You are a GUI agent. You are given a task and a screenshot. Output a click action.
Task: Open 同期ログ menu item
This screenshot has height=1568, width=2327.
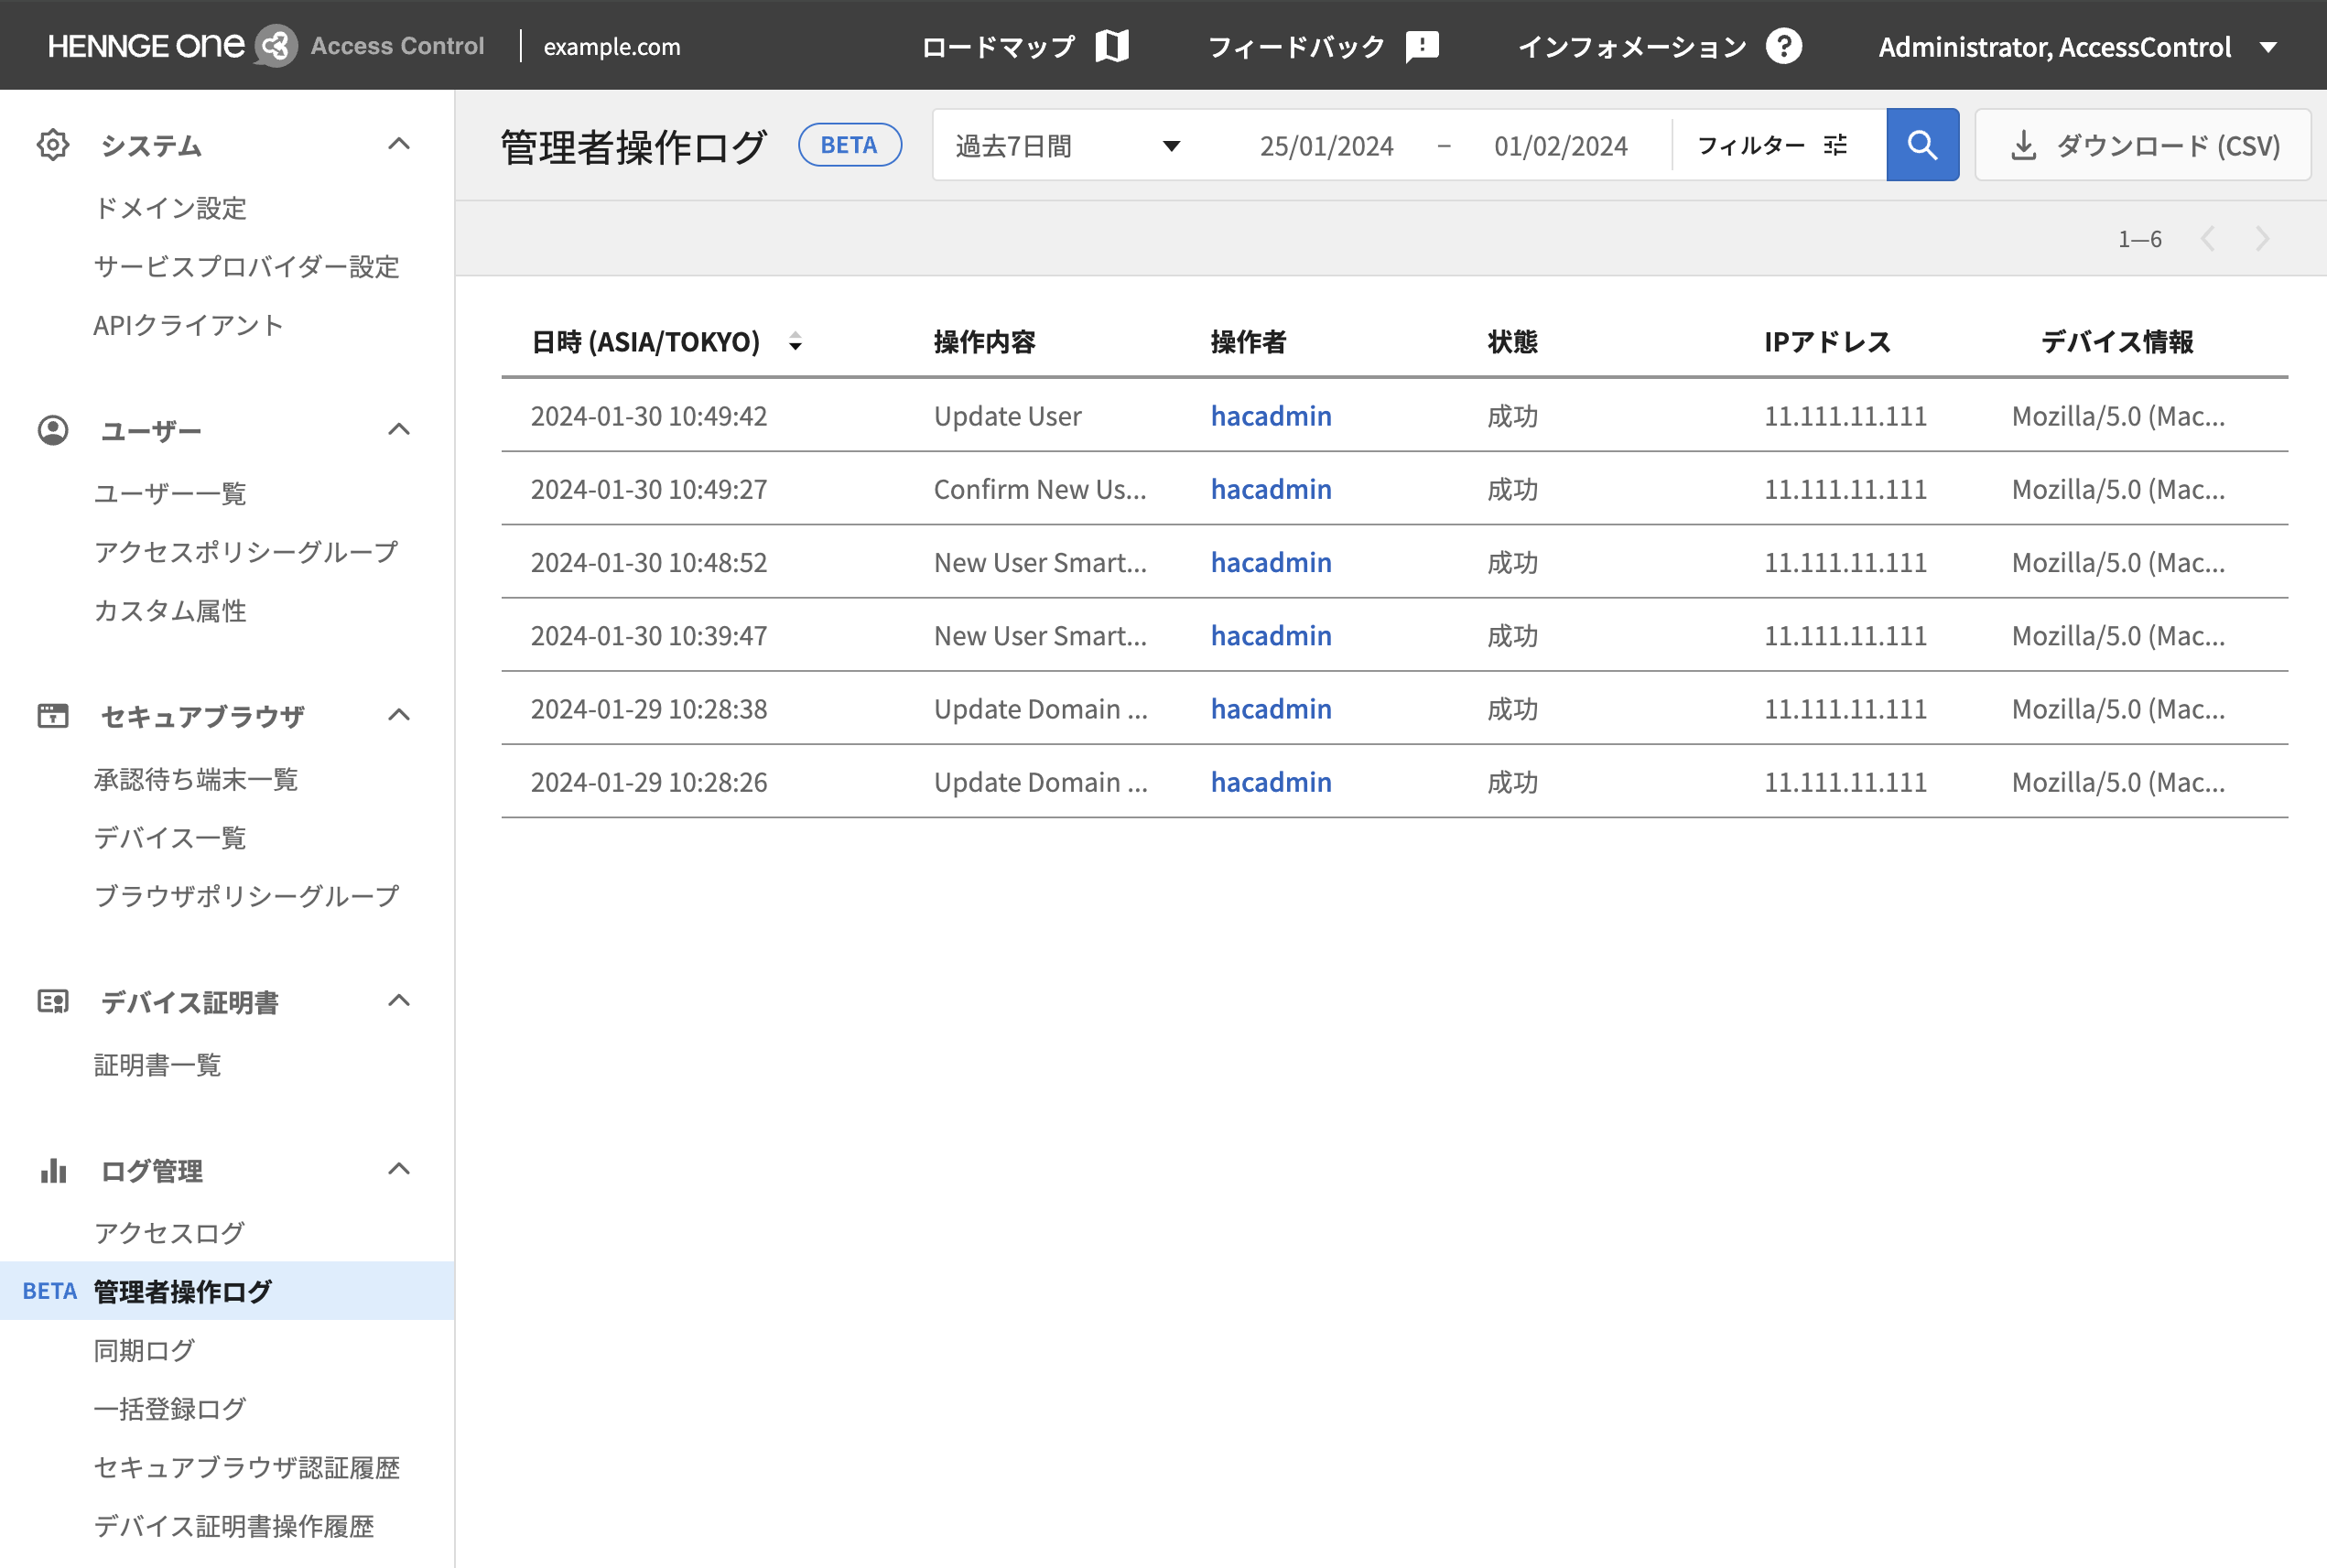click(144, 1350)
